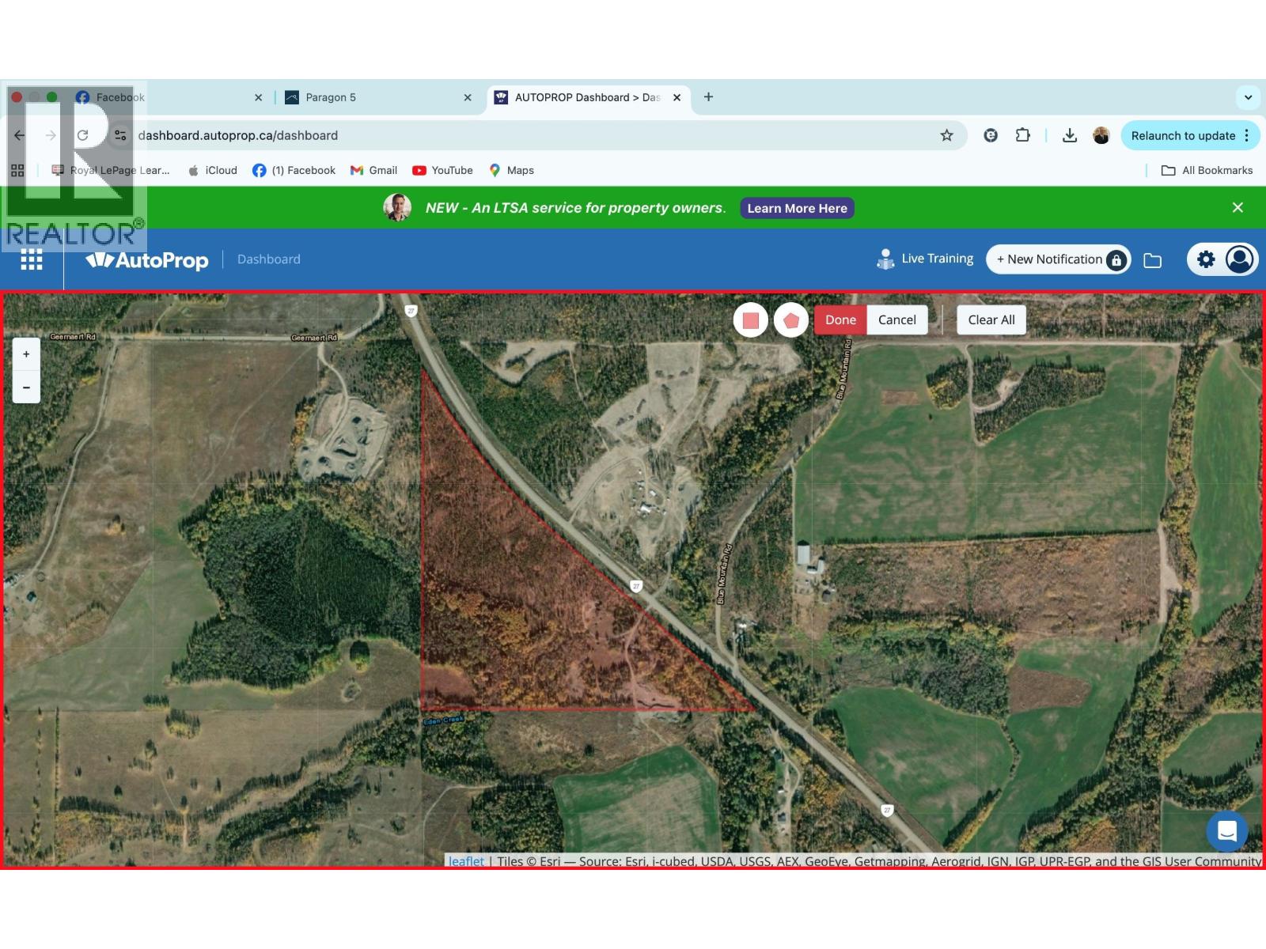This screenshot has height=949, width=1266.
Task: Open the settings gear menu
Action: pyautogui.click(x=1205, y=259)
